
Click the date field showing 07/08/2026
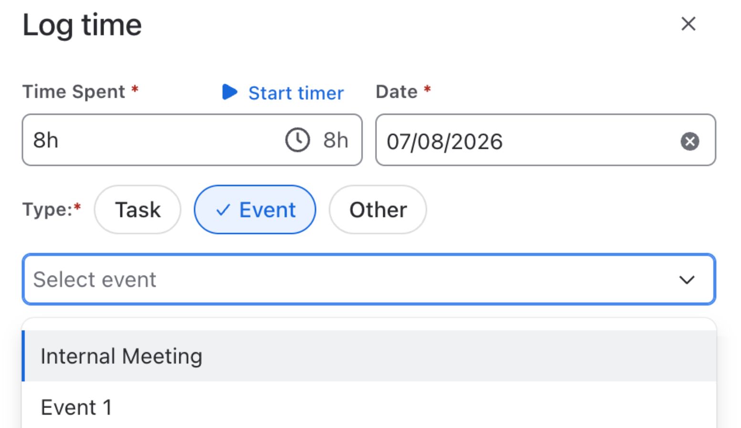pyautogui.click(x=545, y=140)
